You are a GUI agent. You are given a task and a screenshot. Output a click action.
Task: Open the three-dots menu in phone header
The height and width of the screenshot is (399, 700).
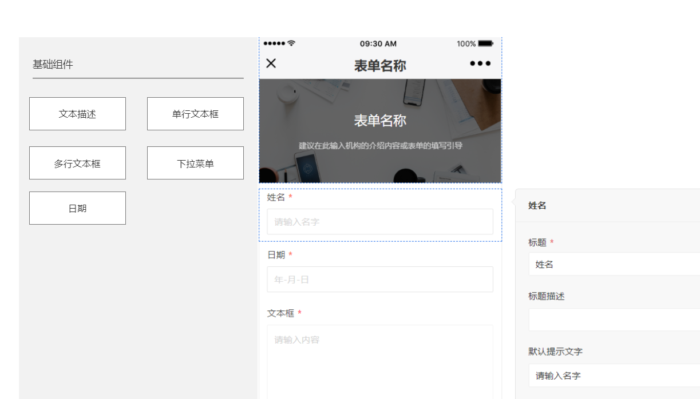point(480,63)
